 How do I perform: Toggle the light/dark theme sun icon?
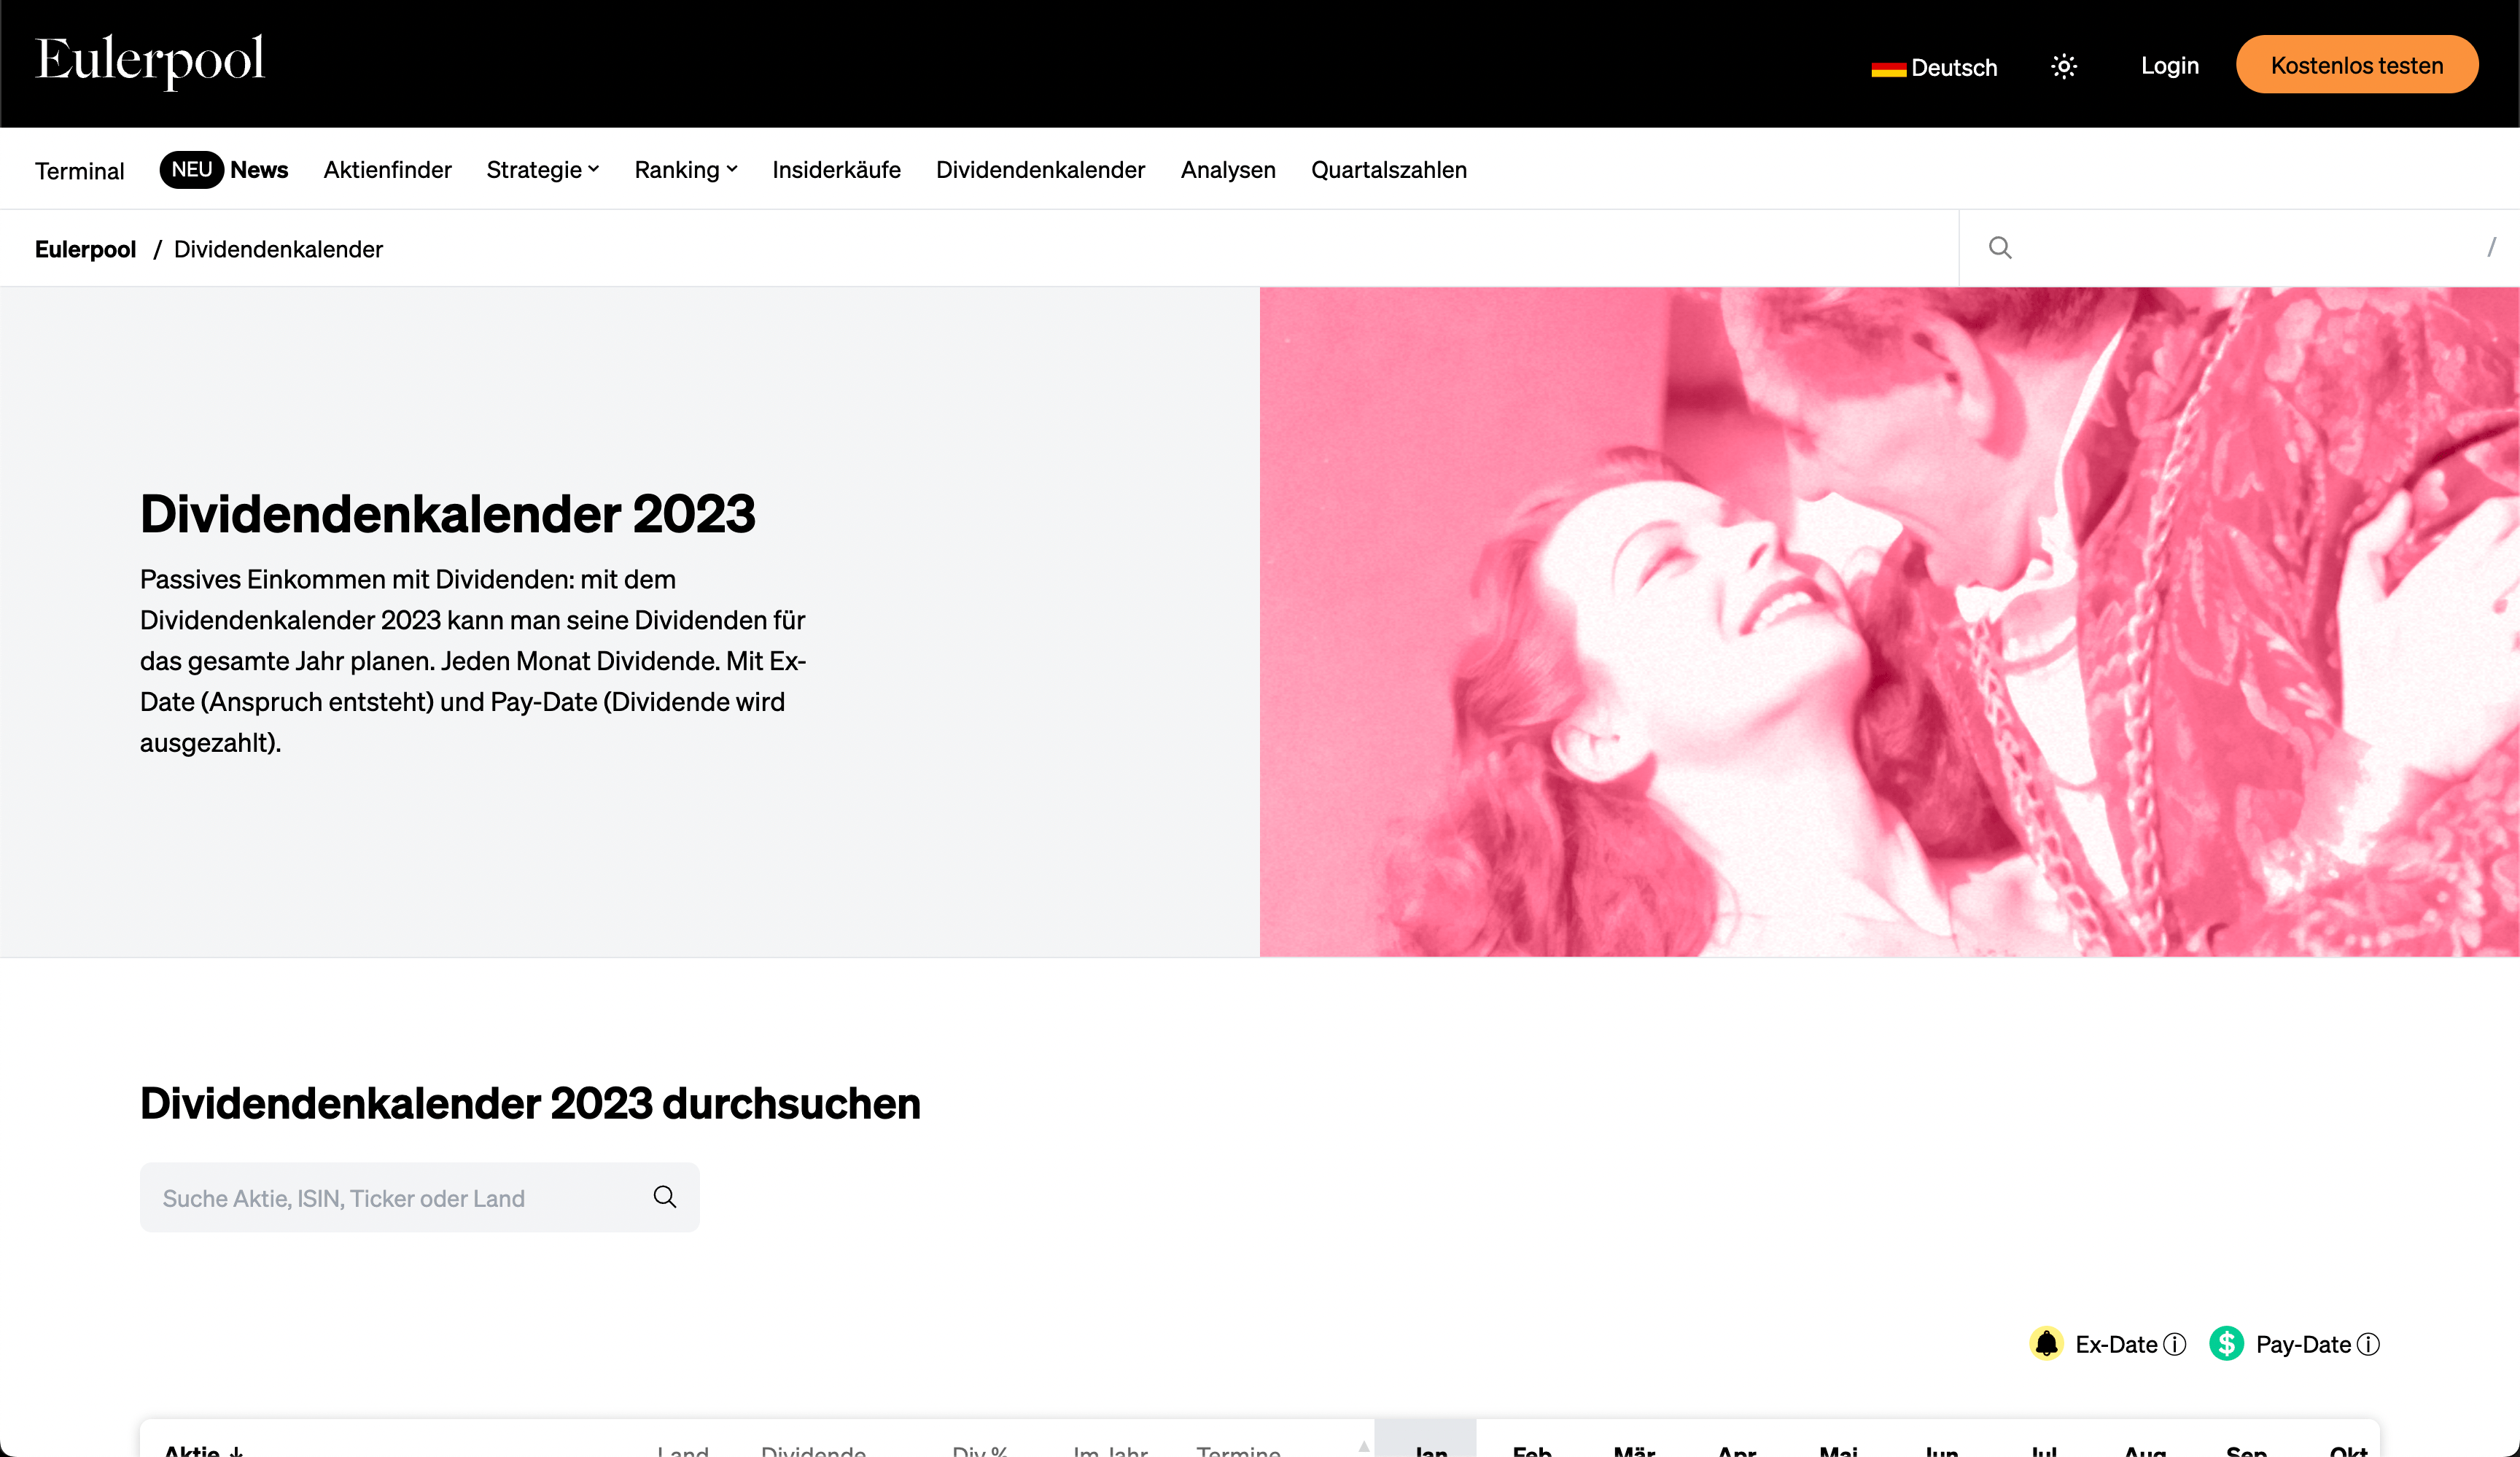coord(2064,66)
